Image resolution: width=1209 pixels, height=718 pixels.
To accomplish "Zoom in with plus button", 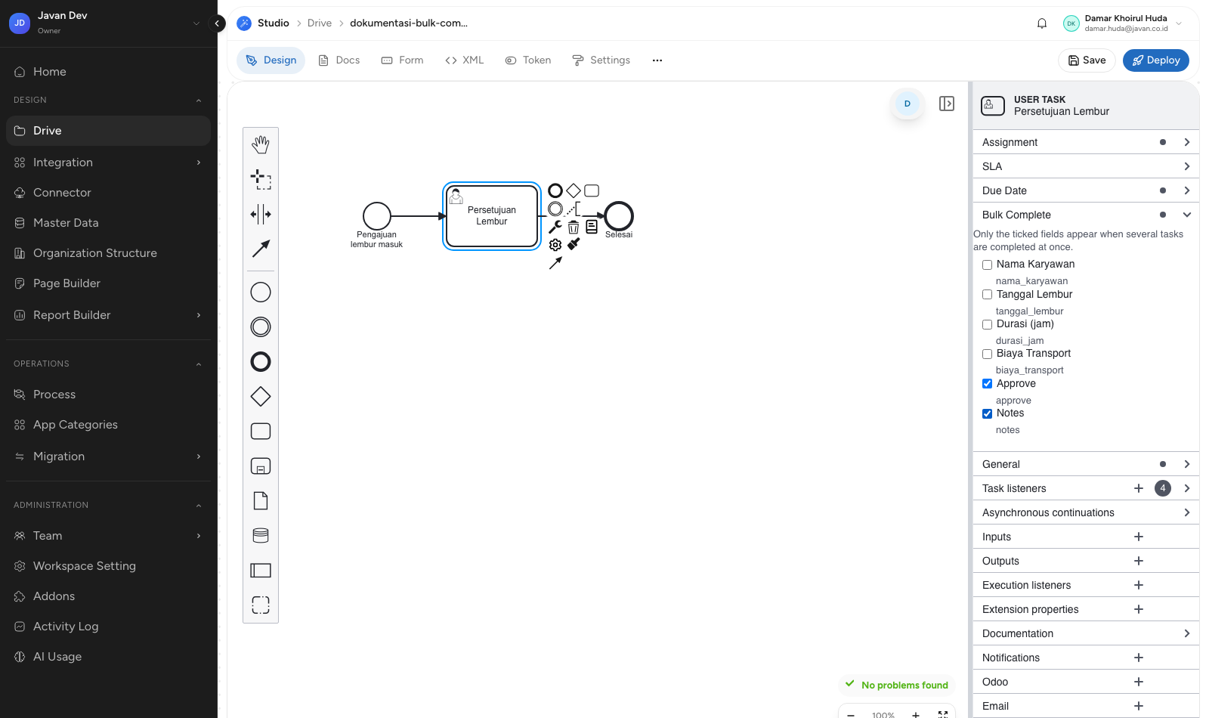I will point(916,714).
